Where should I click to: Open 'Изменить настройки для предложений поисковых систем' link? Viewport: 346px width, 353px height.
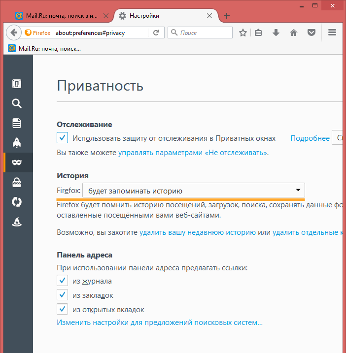160,322
